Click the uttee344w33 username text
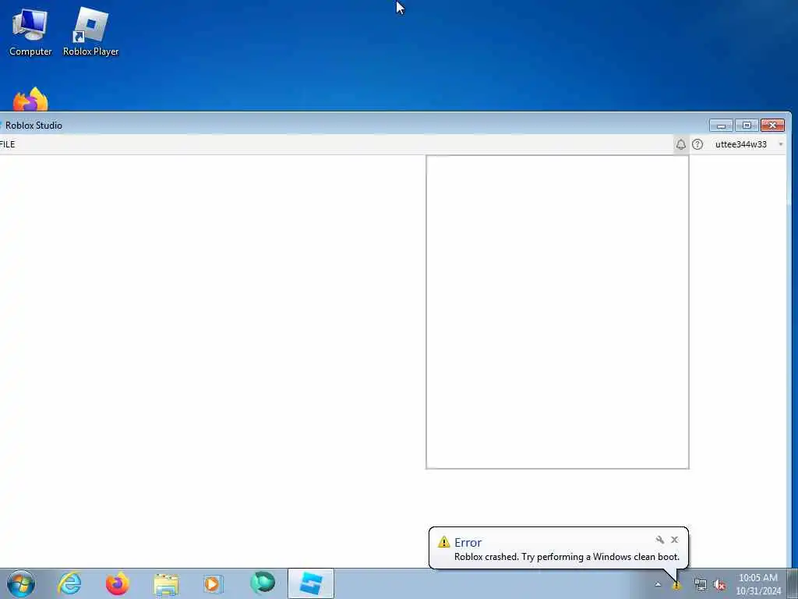The image size is (798, 599). click(740, 144)
